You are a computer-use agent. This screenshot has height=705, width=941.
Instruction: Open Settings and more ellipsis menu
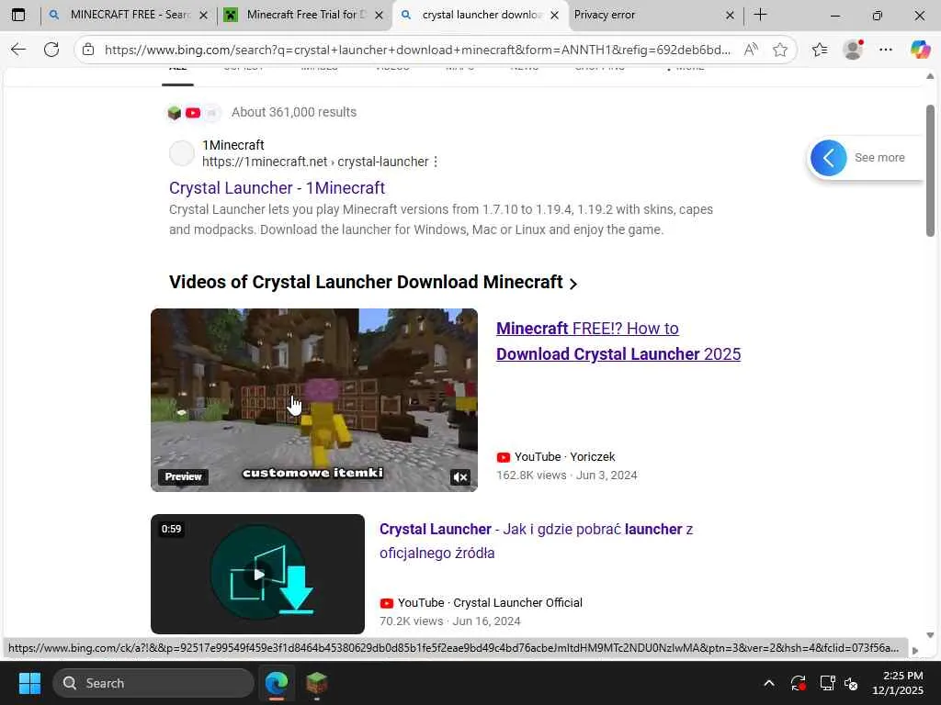coord(886,50)
